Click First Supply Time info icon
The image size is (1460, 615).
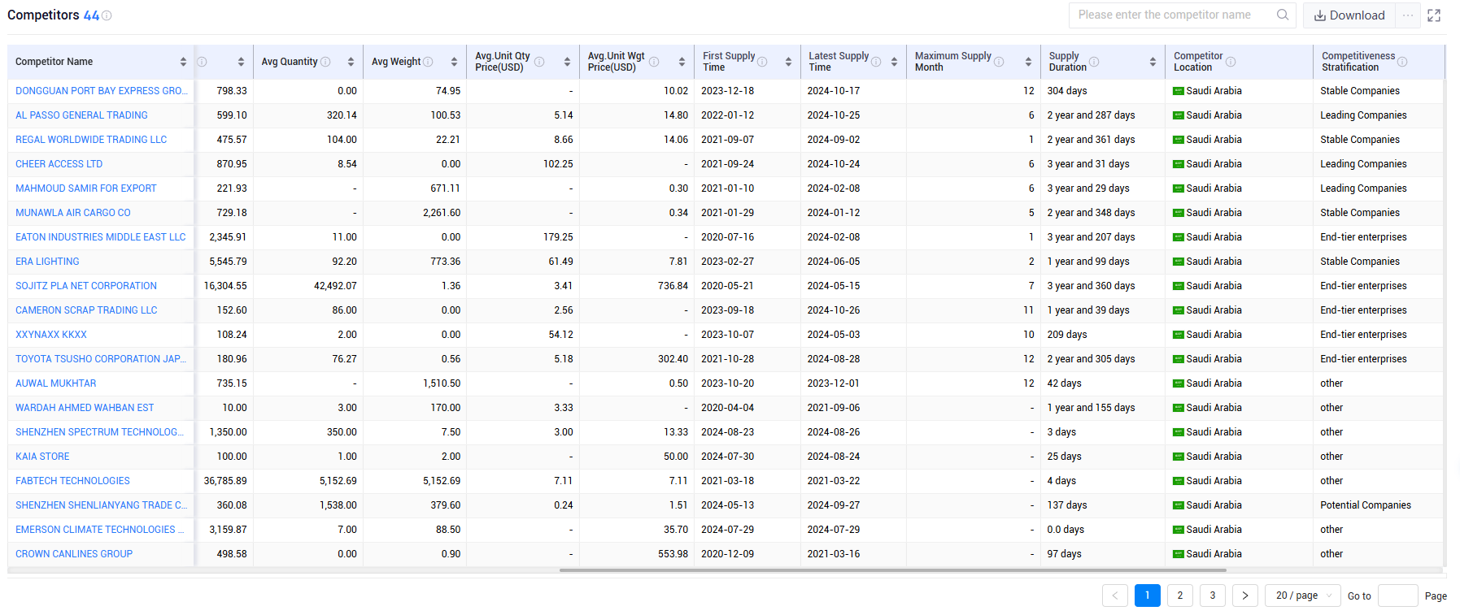(x=762, y=62)
